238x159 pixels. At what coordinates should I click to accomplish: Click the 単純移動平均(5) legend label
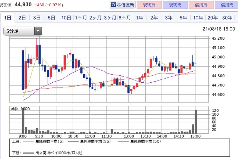pyautogui.click(x=50, y=142)
